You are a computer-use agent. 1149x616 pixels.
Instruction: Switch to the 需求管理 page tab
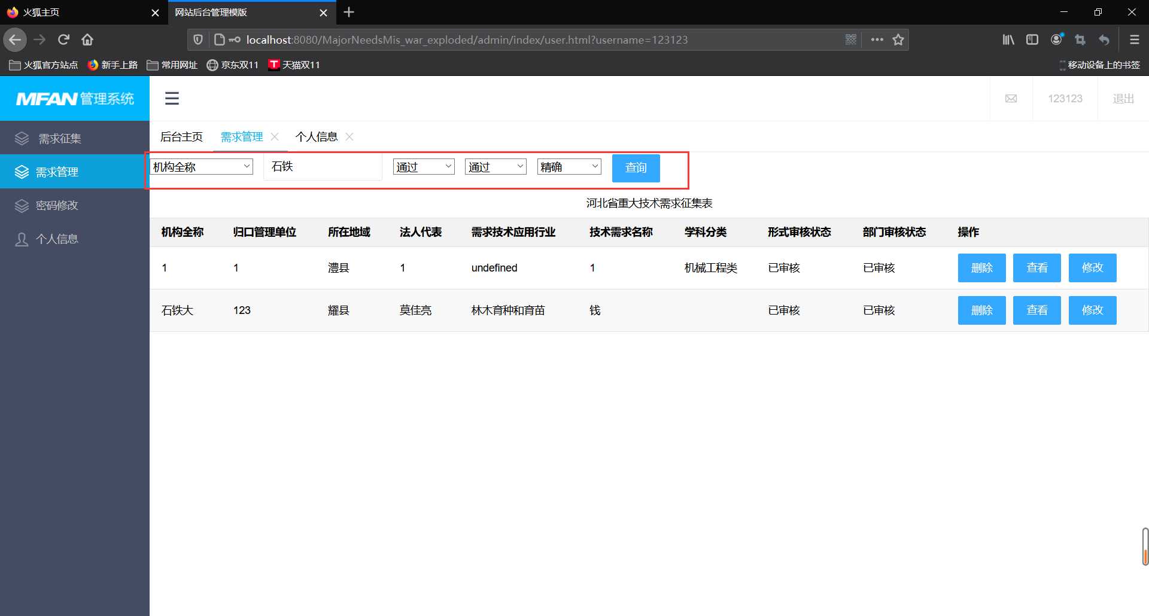242,137
